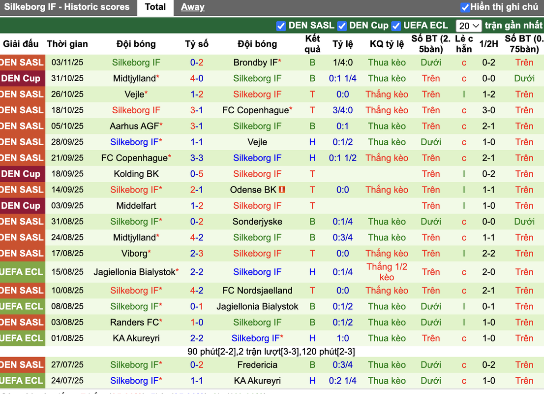Switch to the Total tab
Image resolution: width=544 pixels, height=394 pixels.
pos(155,7)
